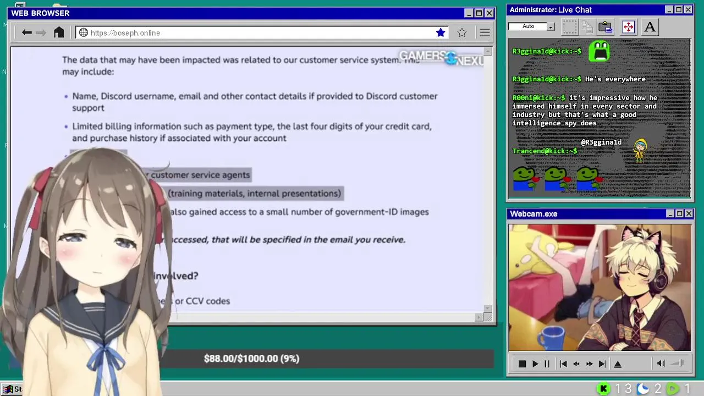The height and width of the screenshot is (396, 704).
Task: Skip to previous track in Webcam.exe
Action: [x=563, y=364]
